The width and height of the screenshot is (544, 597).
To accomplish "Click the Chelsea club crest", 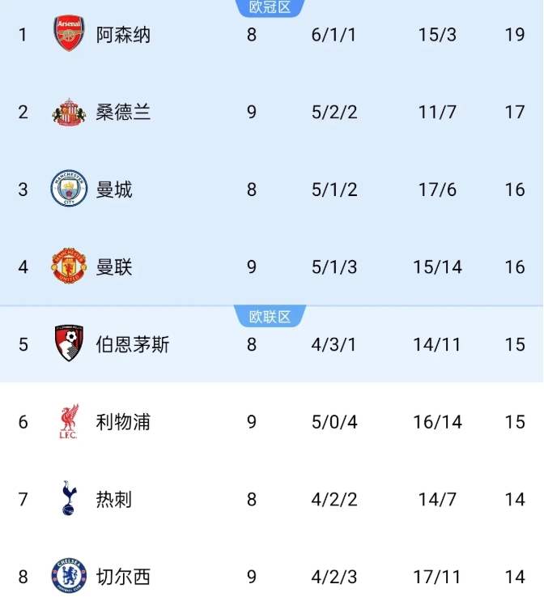I will click(69, 577).
